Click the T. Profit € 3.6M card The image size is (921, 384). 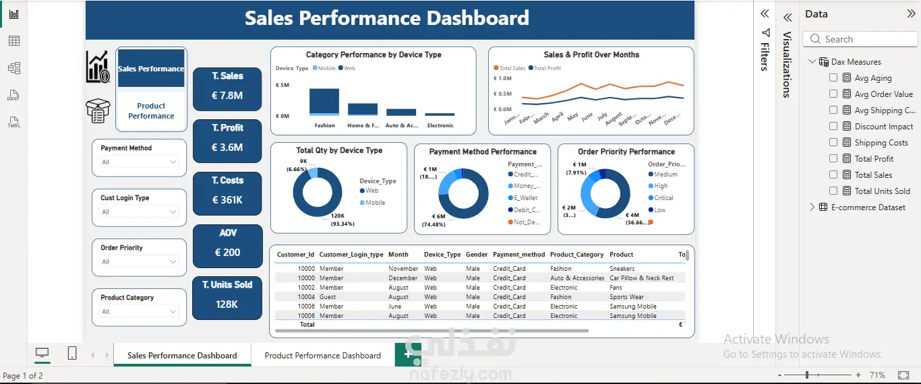227,141
